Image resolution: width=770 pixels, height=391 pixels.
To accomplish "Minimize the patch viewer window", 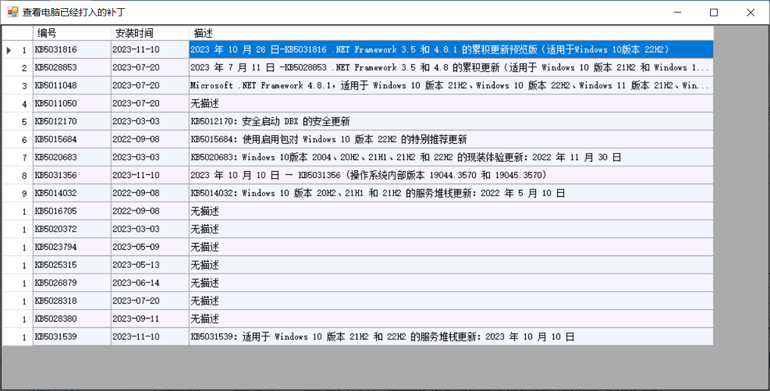I will click(x=677, y=12).
